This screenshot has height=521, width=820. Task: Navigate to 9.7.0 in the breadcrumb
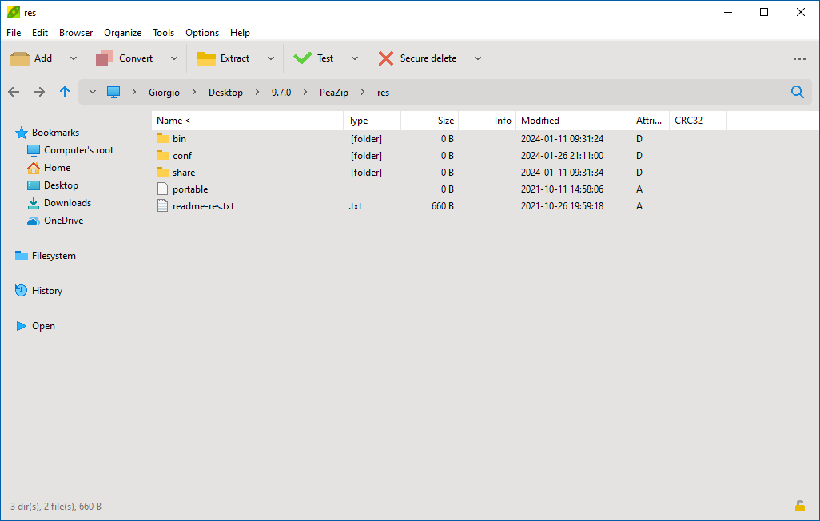coord(281,93)
